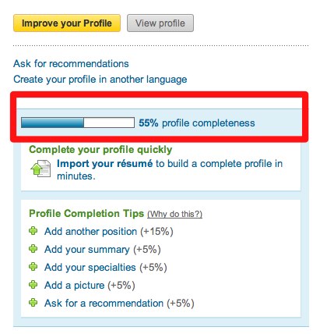The height and width of the screenshot is (334, 320).
Task: Select the 55% profile completeness text
Action: pyautogui.click(x=197, y=123)
